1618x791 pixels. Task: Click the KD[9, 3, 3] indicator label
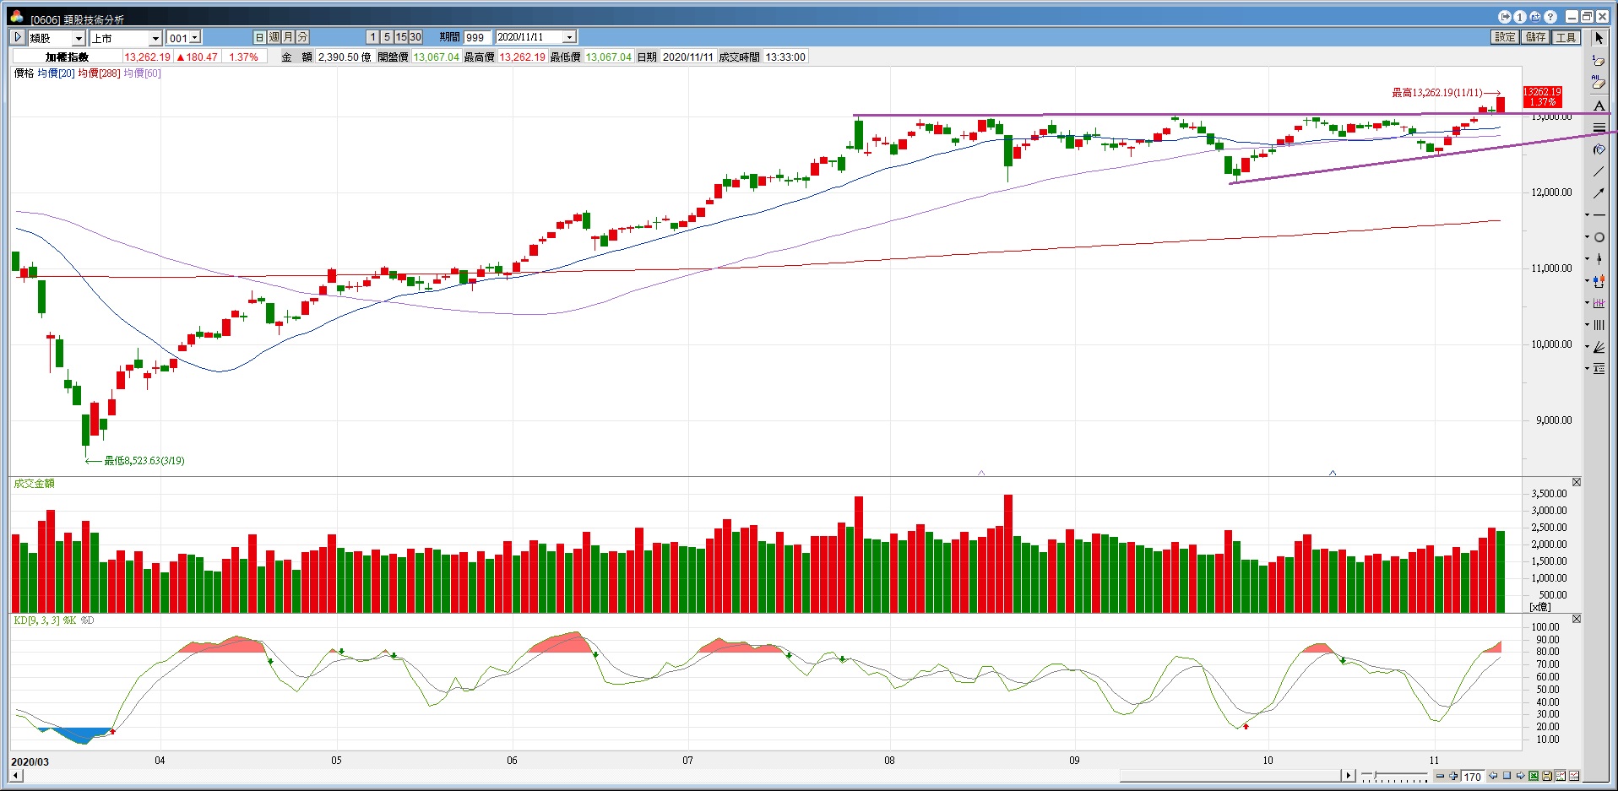(36, 620)
